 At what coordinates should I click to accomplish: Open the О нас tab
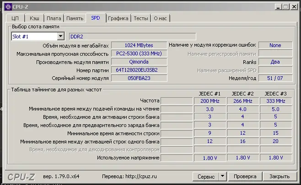pyautogui.click(x=160, y=18)
